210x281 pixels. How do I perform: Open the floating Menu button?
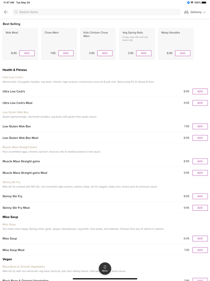[105, 268]
